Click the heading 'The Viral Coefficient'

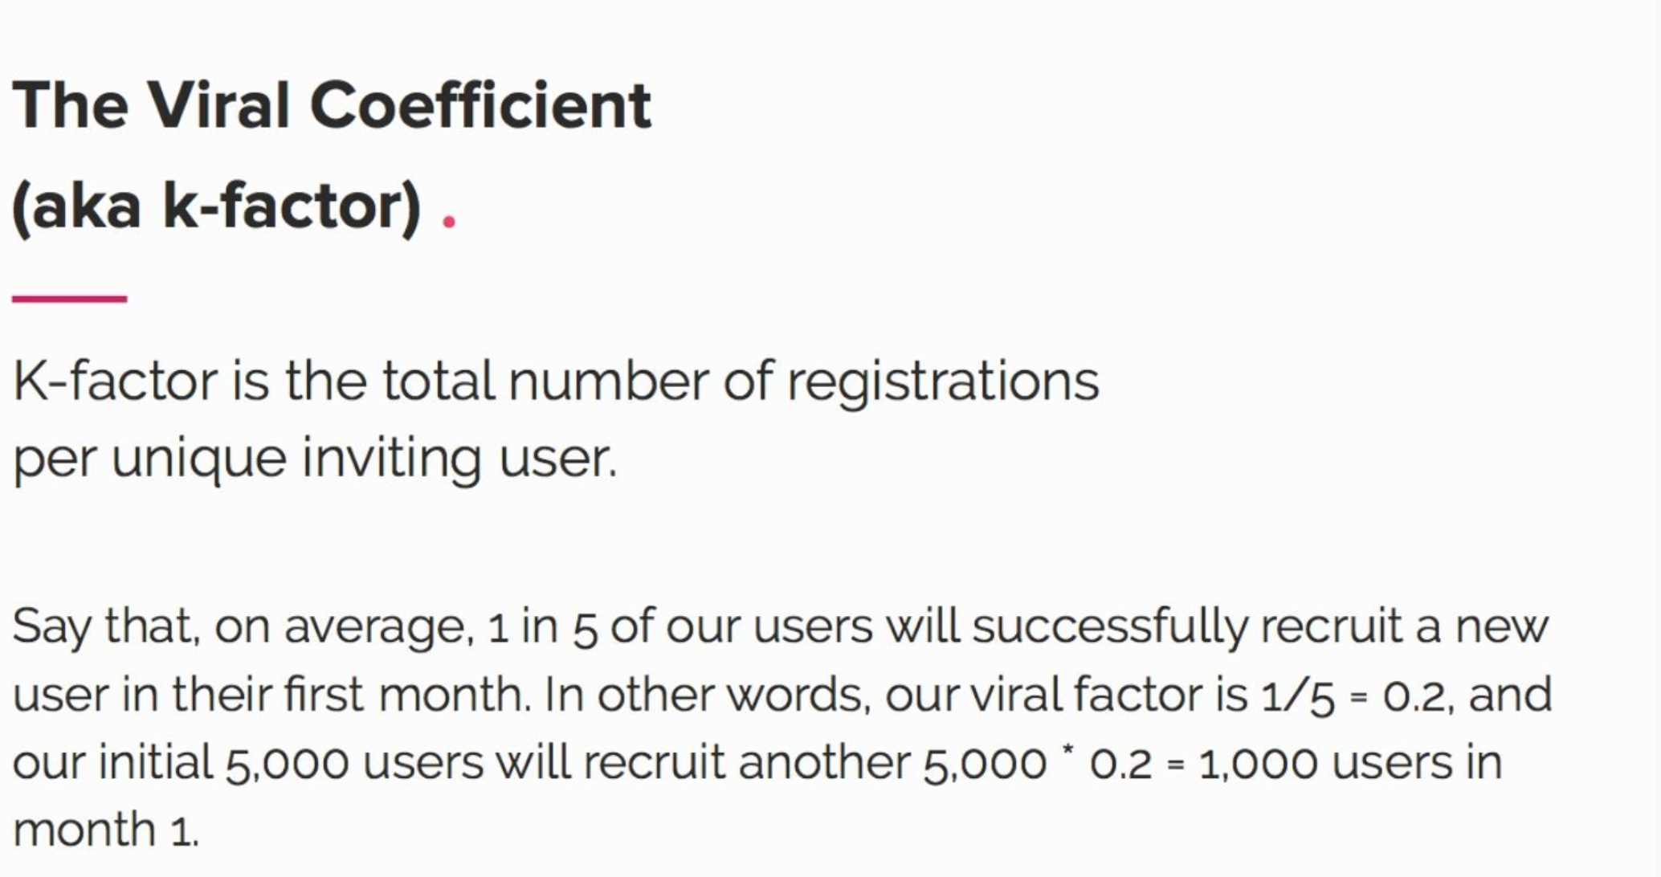pyautogui.click(x=332, y=104)
